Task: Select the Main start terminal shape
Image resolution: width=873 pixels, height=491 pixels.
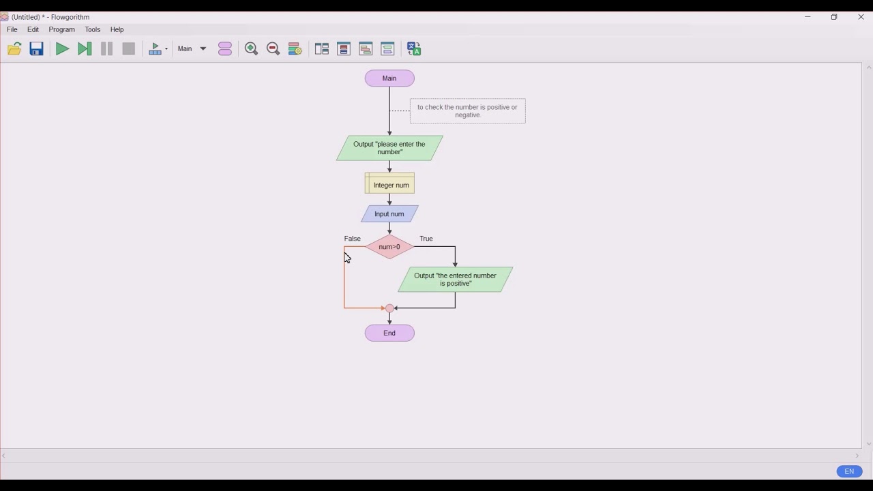Action: [x=389, y=78]
